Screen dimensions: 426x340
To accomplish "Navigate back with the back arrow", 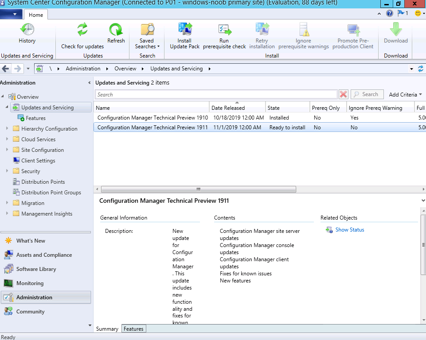I will [x=5, y=69].
